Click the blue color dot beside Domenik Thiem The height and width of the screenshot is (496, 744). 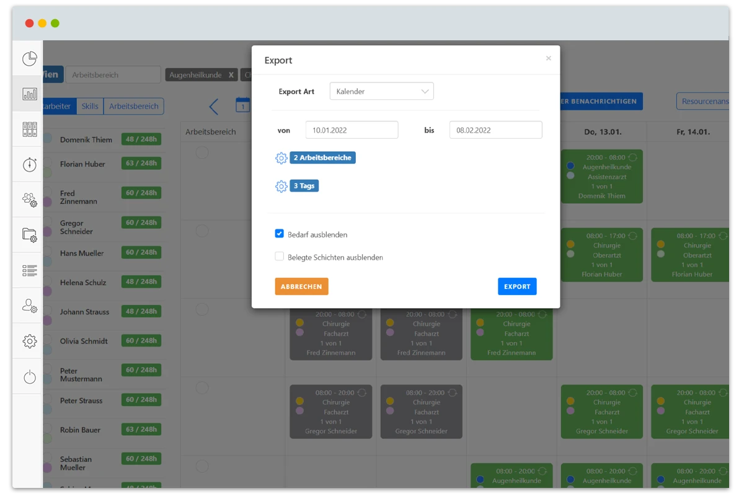(48, 138)
